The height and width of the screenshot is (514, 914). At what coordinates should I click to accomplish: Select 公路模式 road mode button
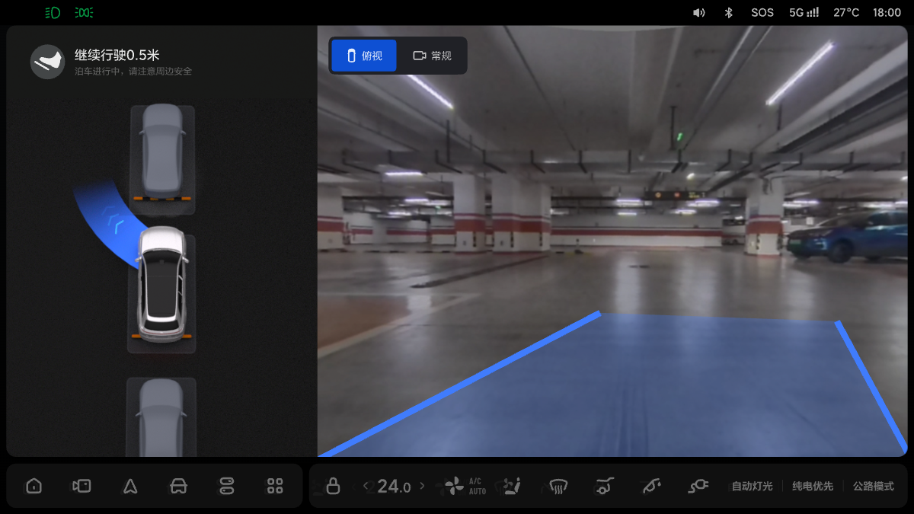pyautogui.click(x=874, y=486)
